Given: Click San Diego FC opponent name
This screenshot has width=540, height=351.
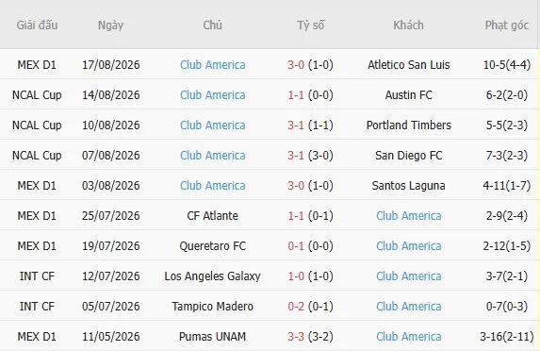Looking at the screenshot, I should (408, 156).
